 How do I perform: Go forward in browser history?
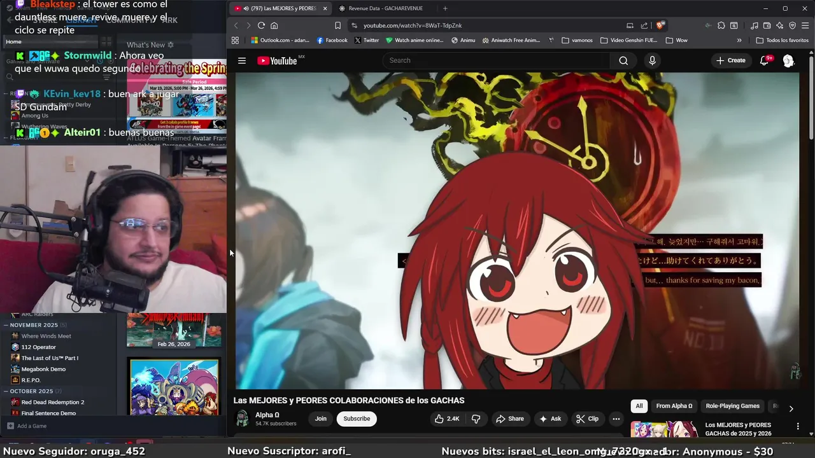tap(248, 25)
